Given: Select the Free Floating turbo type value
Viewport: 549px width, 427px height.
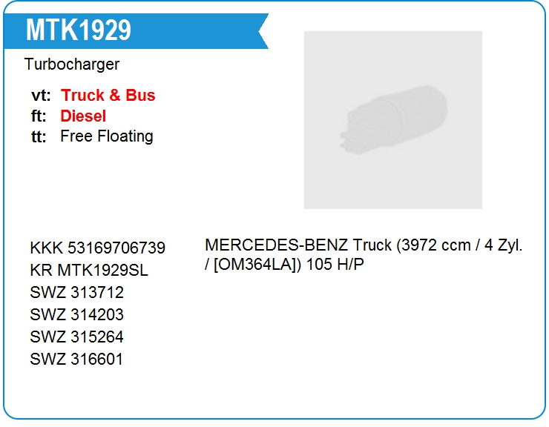Looking at the screenshot, I should [107, 136].
